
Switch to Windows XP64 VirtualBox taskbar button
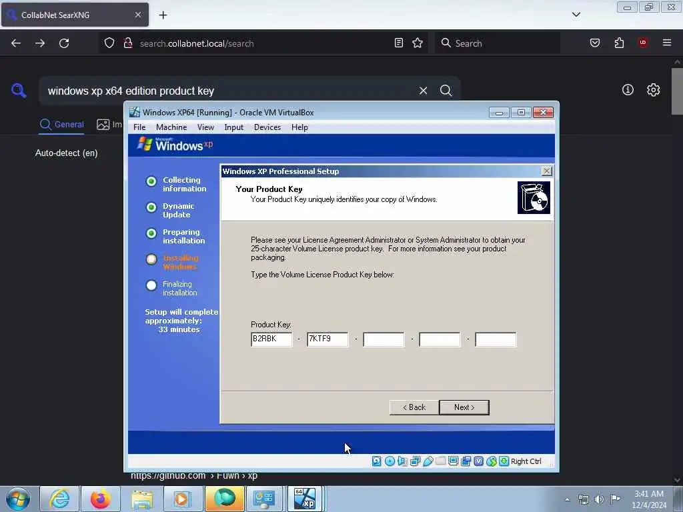pyautogui.click(x=305, y=499)
